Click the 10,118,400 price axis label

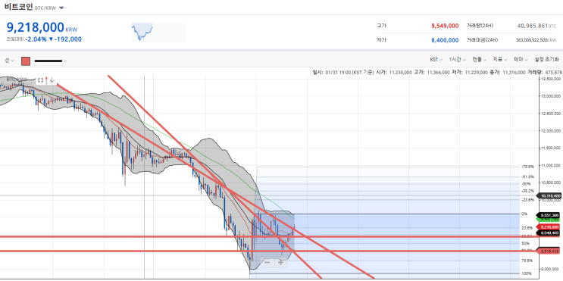pyautogui.click(x=549, y=196)
